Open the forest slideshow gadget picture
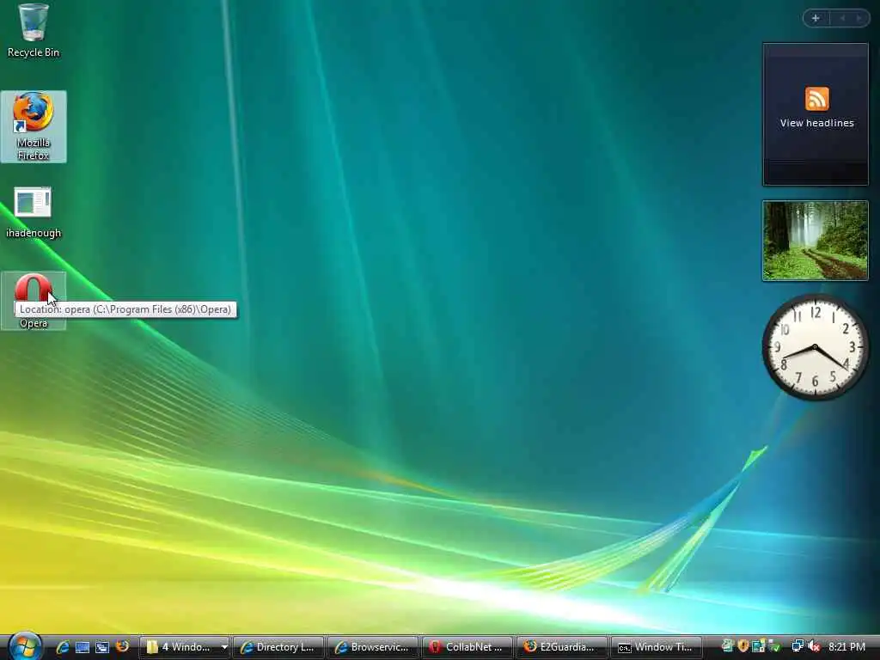Screen dimensions: 880x660 [816, 241]
